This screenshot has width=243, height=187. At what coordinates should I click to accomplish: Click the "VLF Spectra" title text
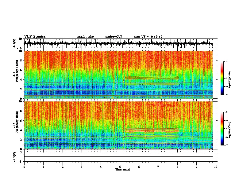point(35,37)
